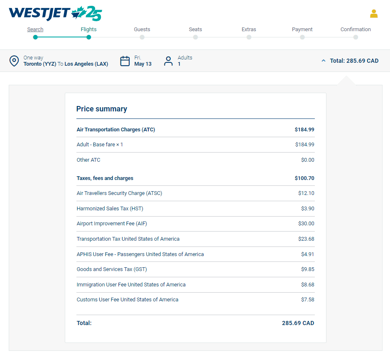Click the Price summary heading
The width and height of the screenshot is (390, 355).
[x=102, y=109]
